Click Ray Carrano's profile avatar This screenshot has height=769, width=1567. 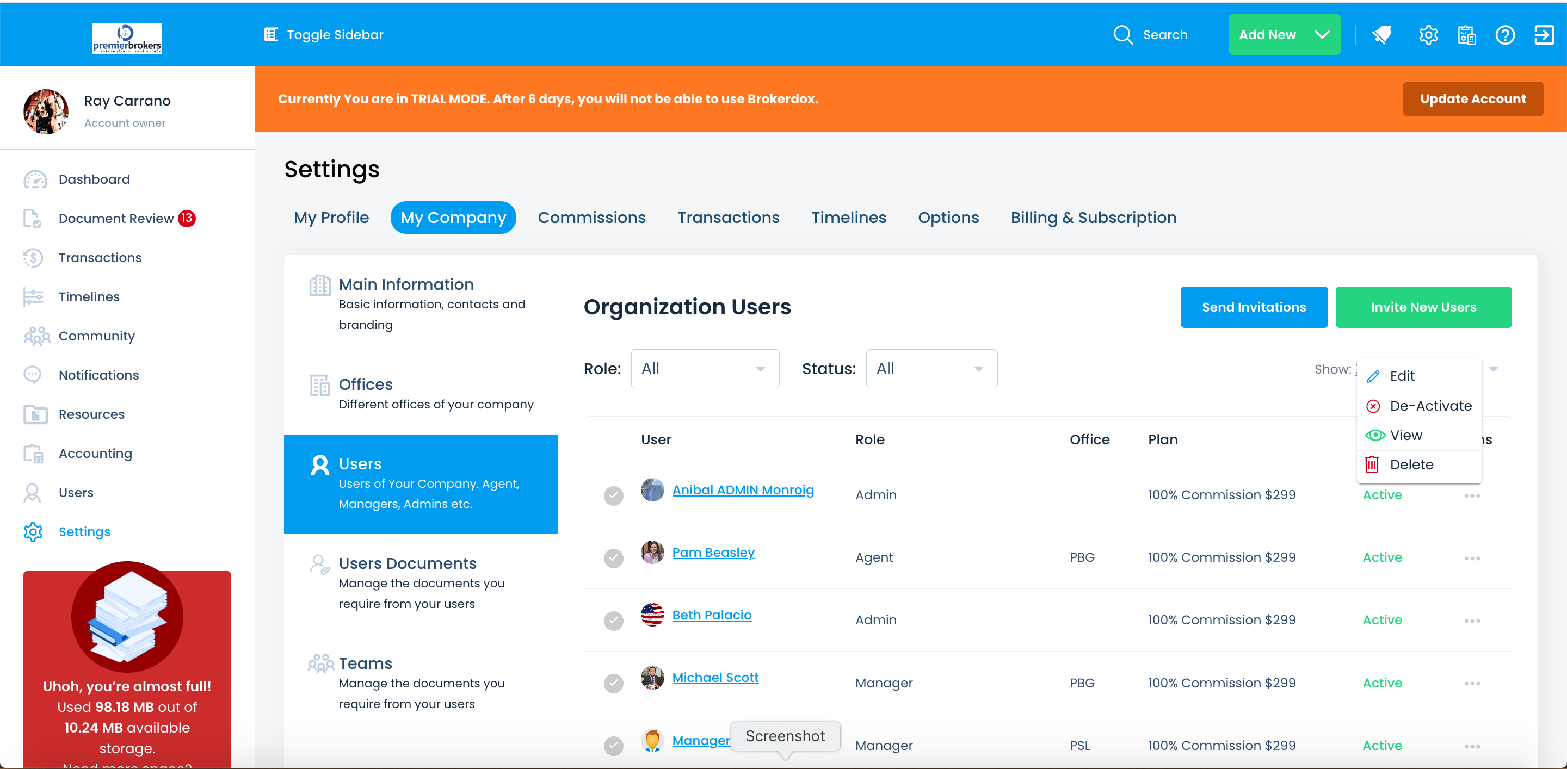[x=46, y=111]
